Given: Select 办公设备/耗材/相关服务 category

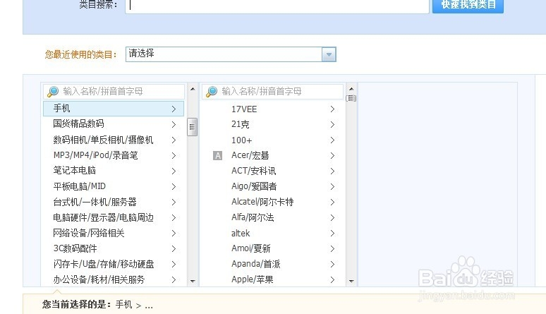Looking at the screenshot, I should click(114, 279).
